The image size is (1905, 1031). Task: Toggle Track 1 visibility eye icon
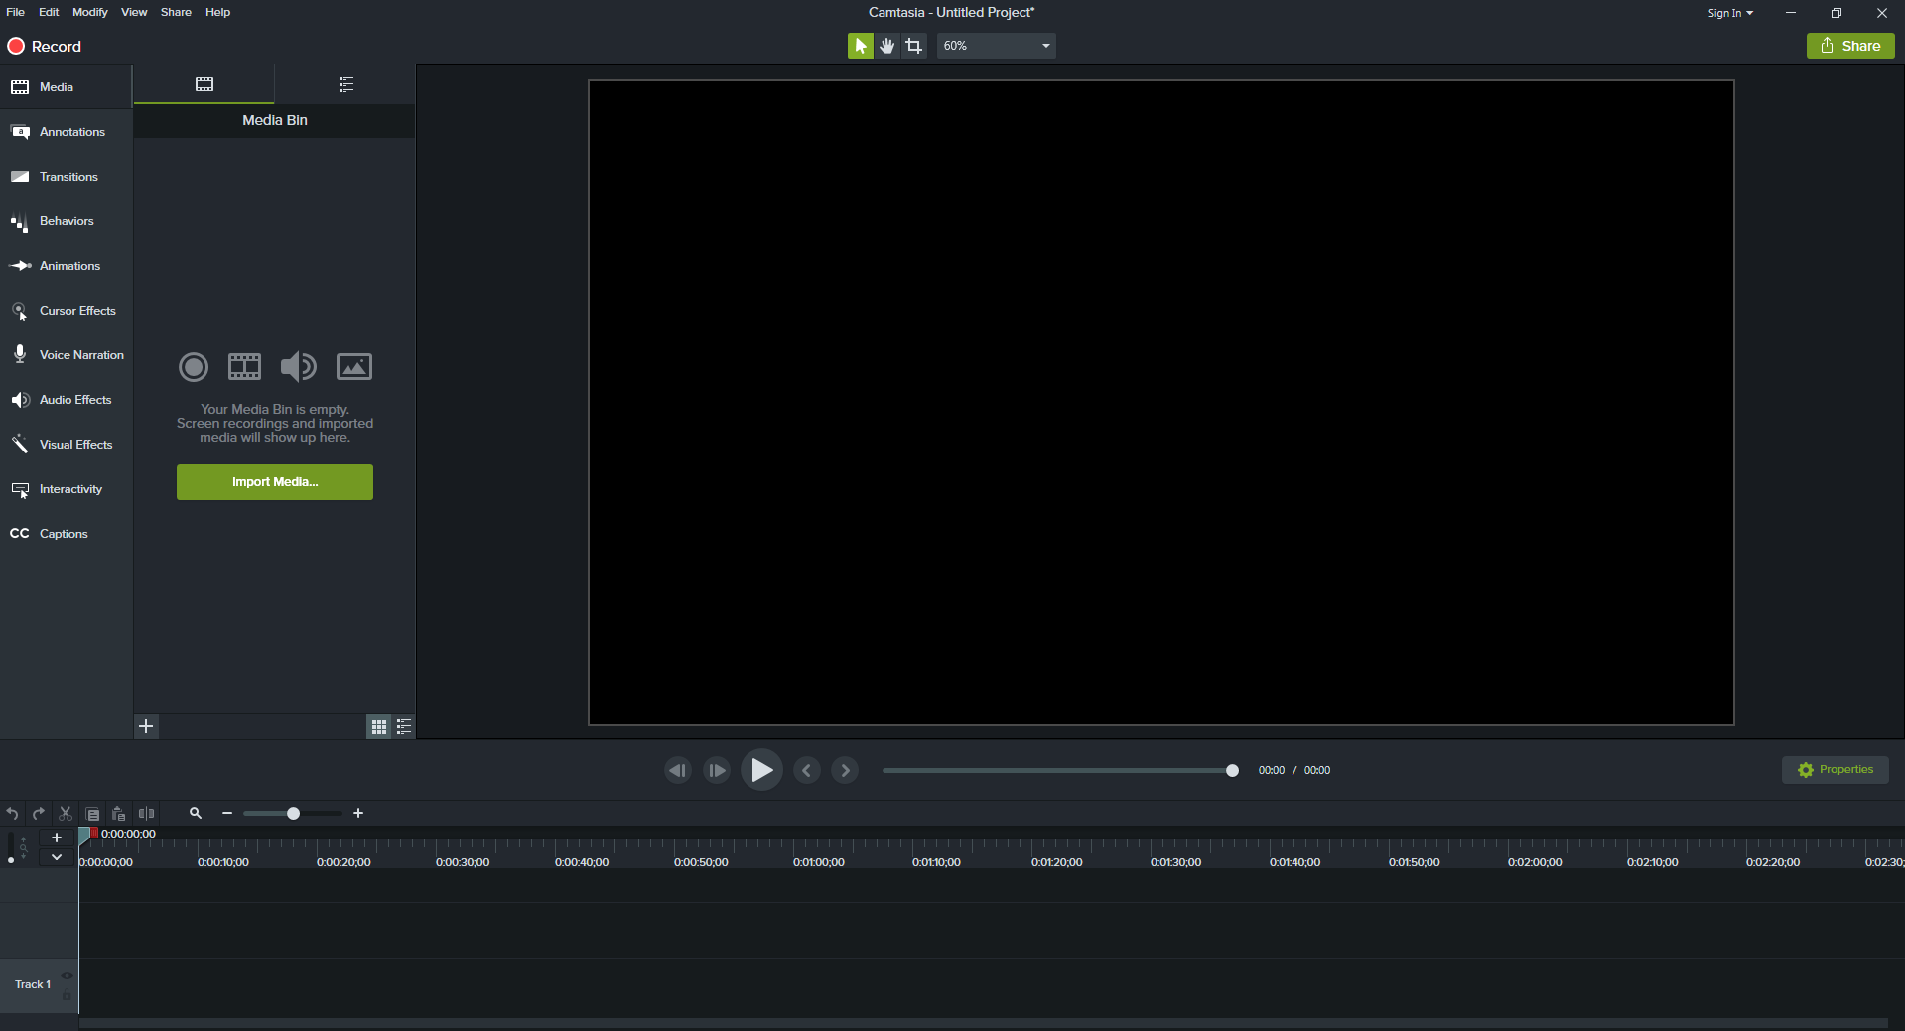[x=67, y=976]
